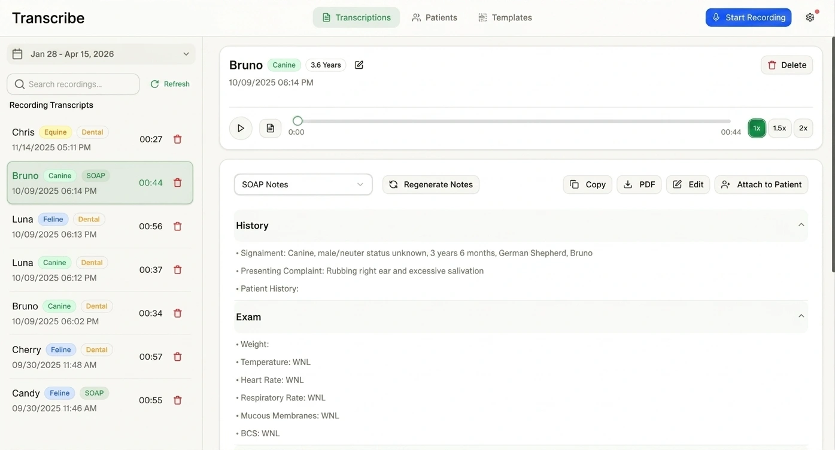Play the Bruno recording audio
This screenshot has width=835, height=450.
coord(241,128)
